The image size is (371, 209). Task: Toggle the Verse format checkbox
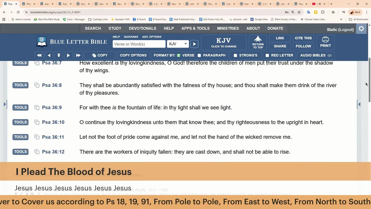pyautogui.click(x=179, y=55)
